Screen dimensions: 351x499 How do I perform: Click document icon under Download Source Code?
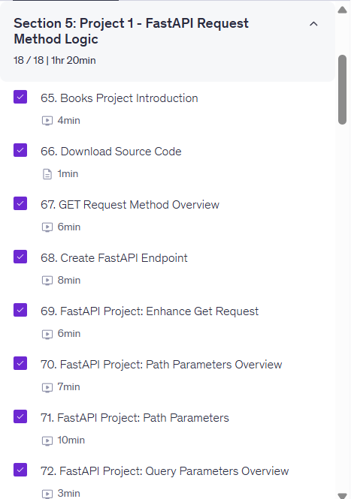pyautogui.click(x=47, y=174)
